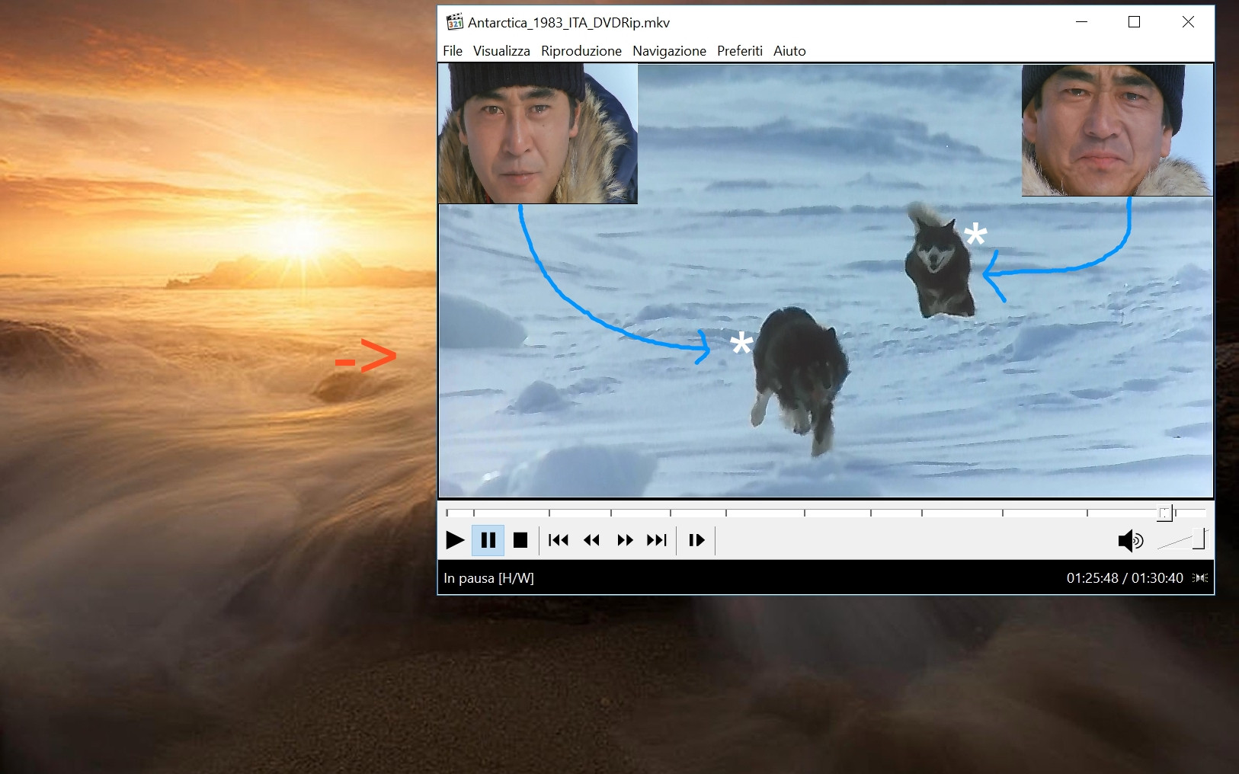1239x774 pixels.
Task: Mute audio using the speaker icon
Action: tap(1130, 540)
